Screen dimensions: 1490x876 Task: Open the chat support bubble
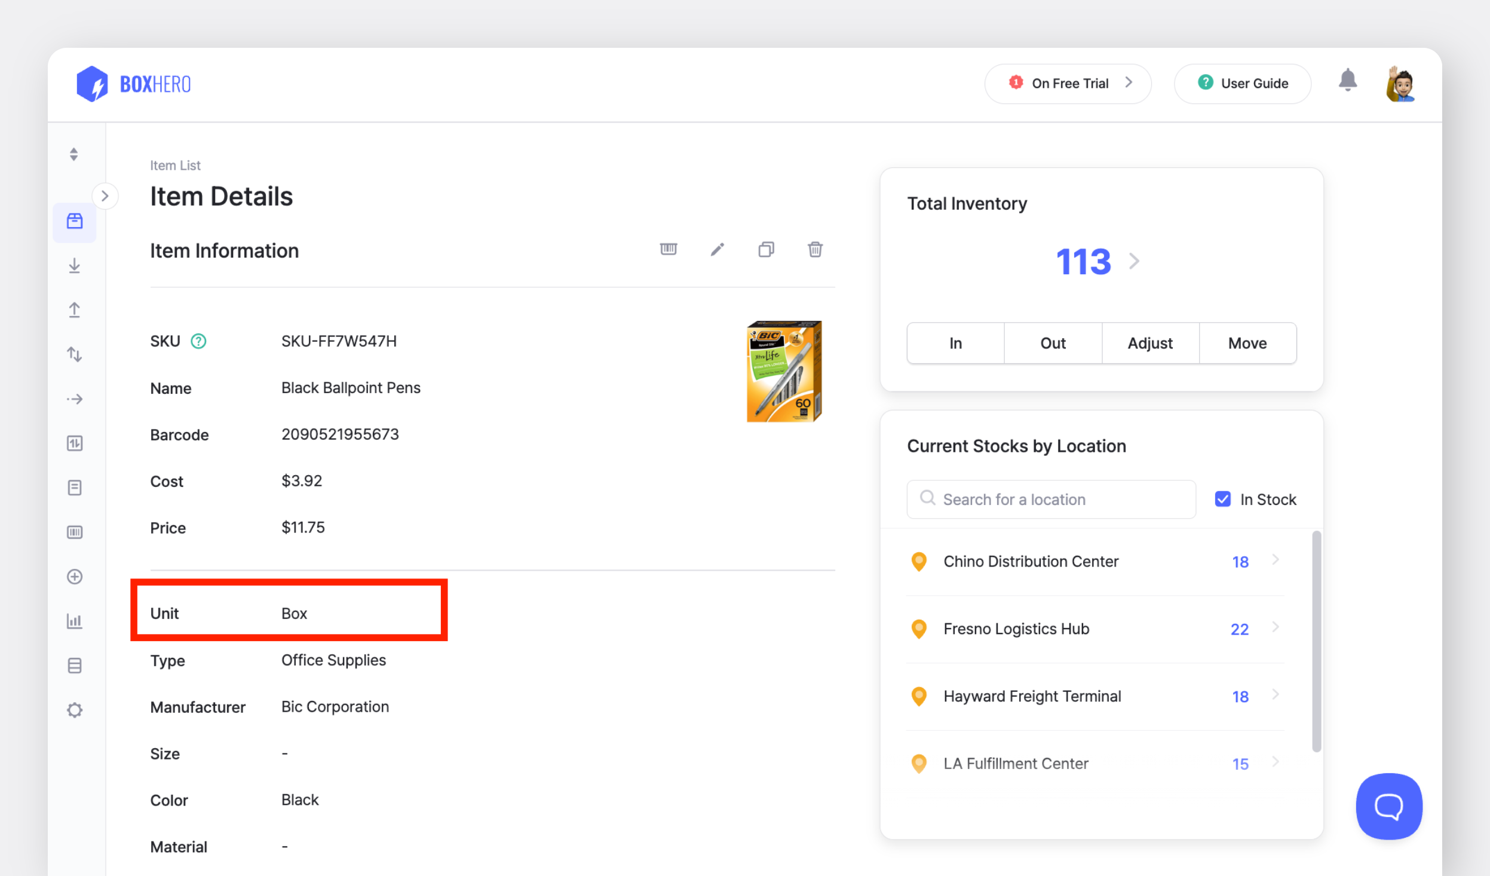(1388, 806)
